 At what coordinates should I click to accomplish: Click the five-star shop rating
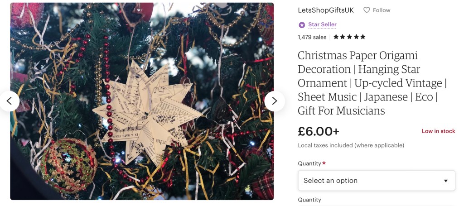pyautogui.click(x=349, y=37)
